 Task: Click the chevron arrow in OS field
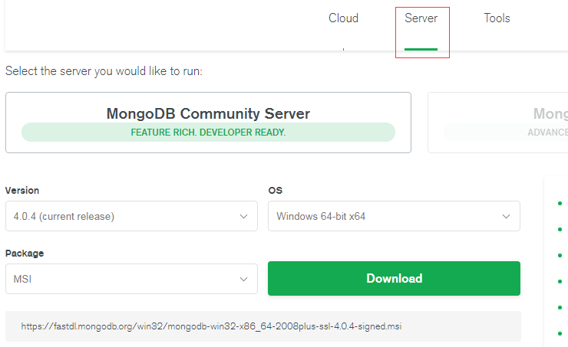[507, 217]
